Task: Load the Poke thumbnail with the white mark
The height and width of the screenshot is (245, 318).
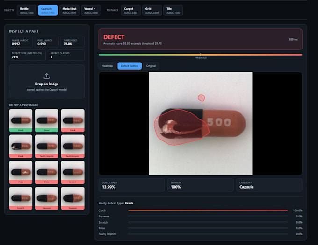Action: coord(21,172)
